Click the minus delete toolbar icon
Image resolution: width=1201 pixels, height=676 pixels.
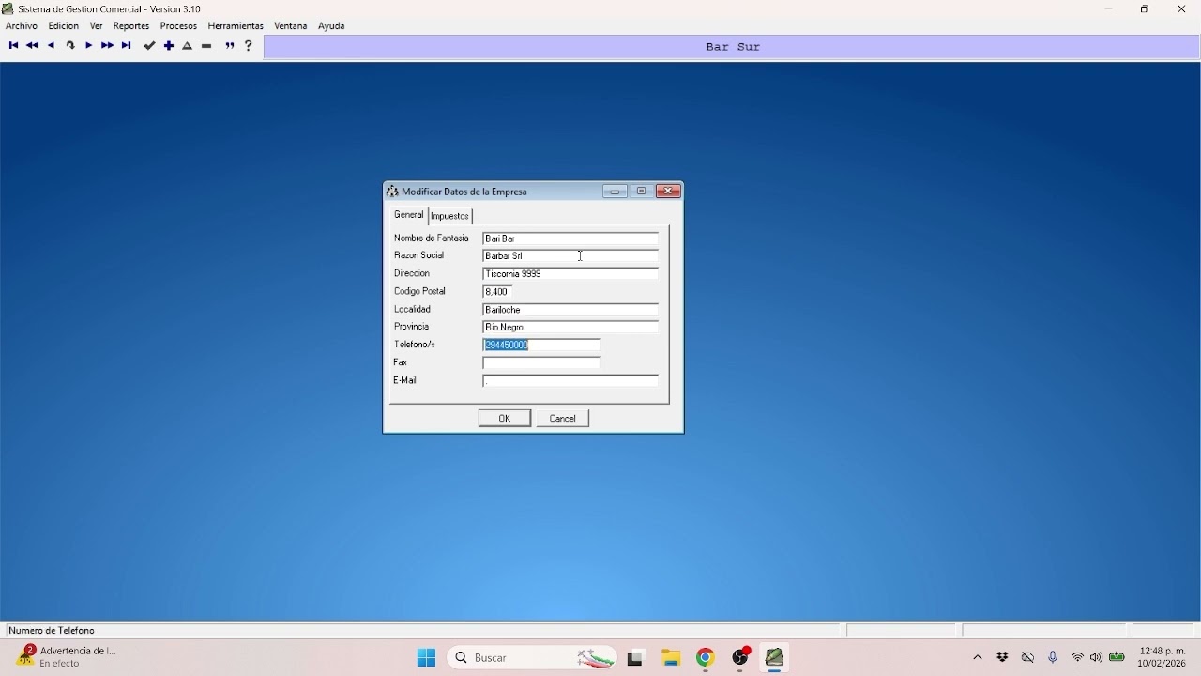tap(207, 46)
